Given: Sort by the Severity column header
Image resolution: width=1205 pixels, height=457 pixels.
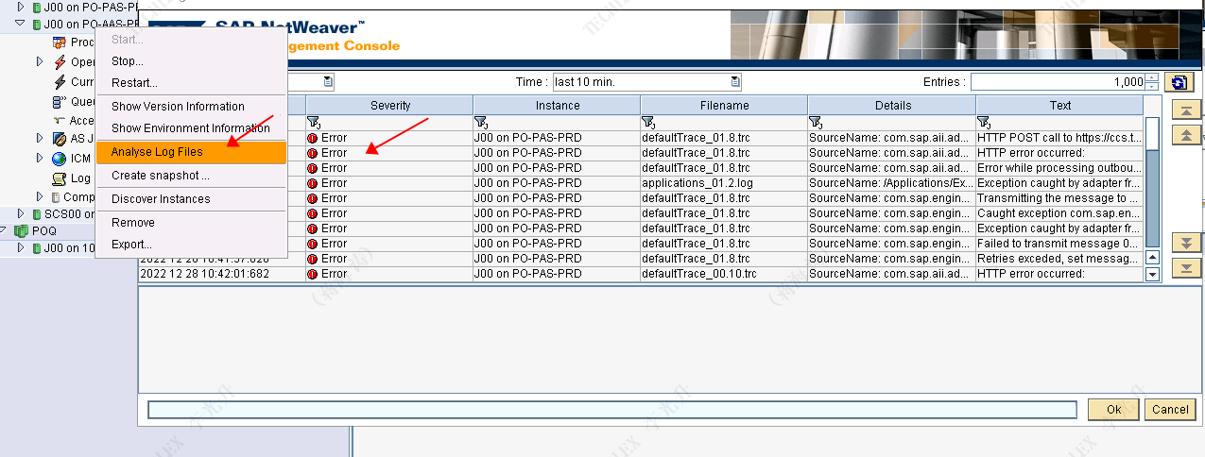Looking at the screenshot, I should 390,106.
